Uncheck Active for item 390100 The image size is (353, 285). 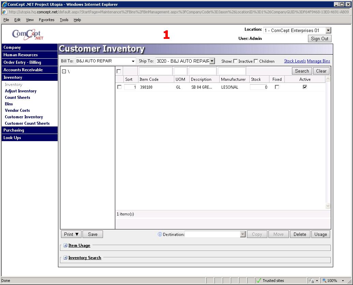(305, 87)
